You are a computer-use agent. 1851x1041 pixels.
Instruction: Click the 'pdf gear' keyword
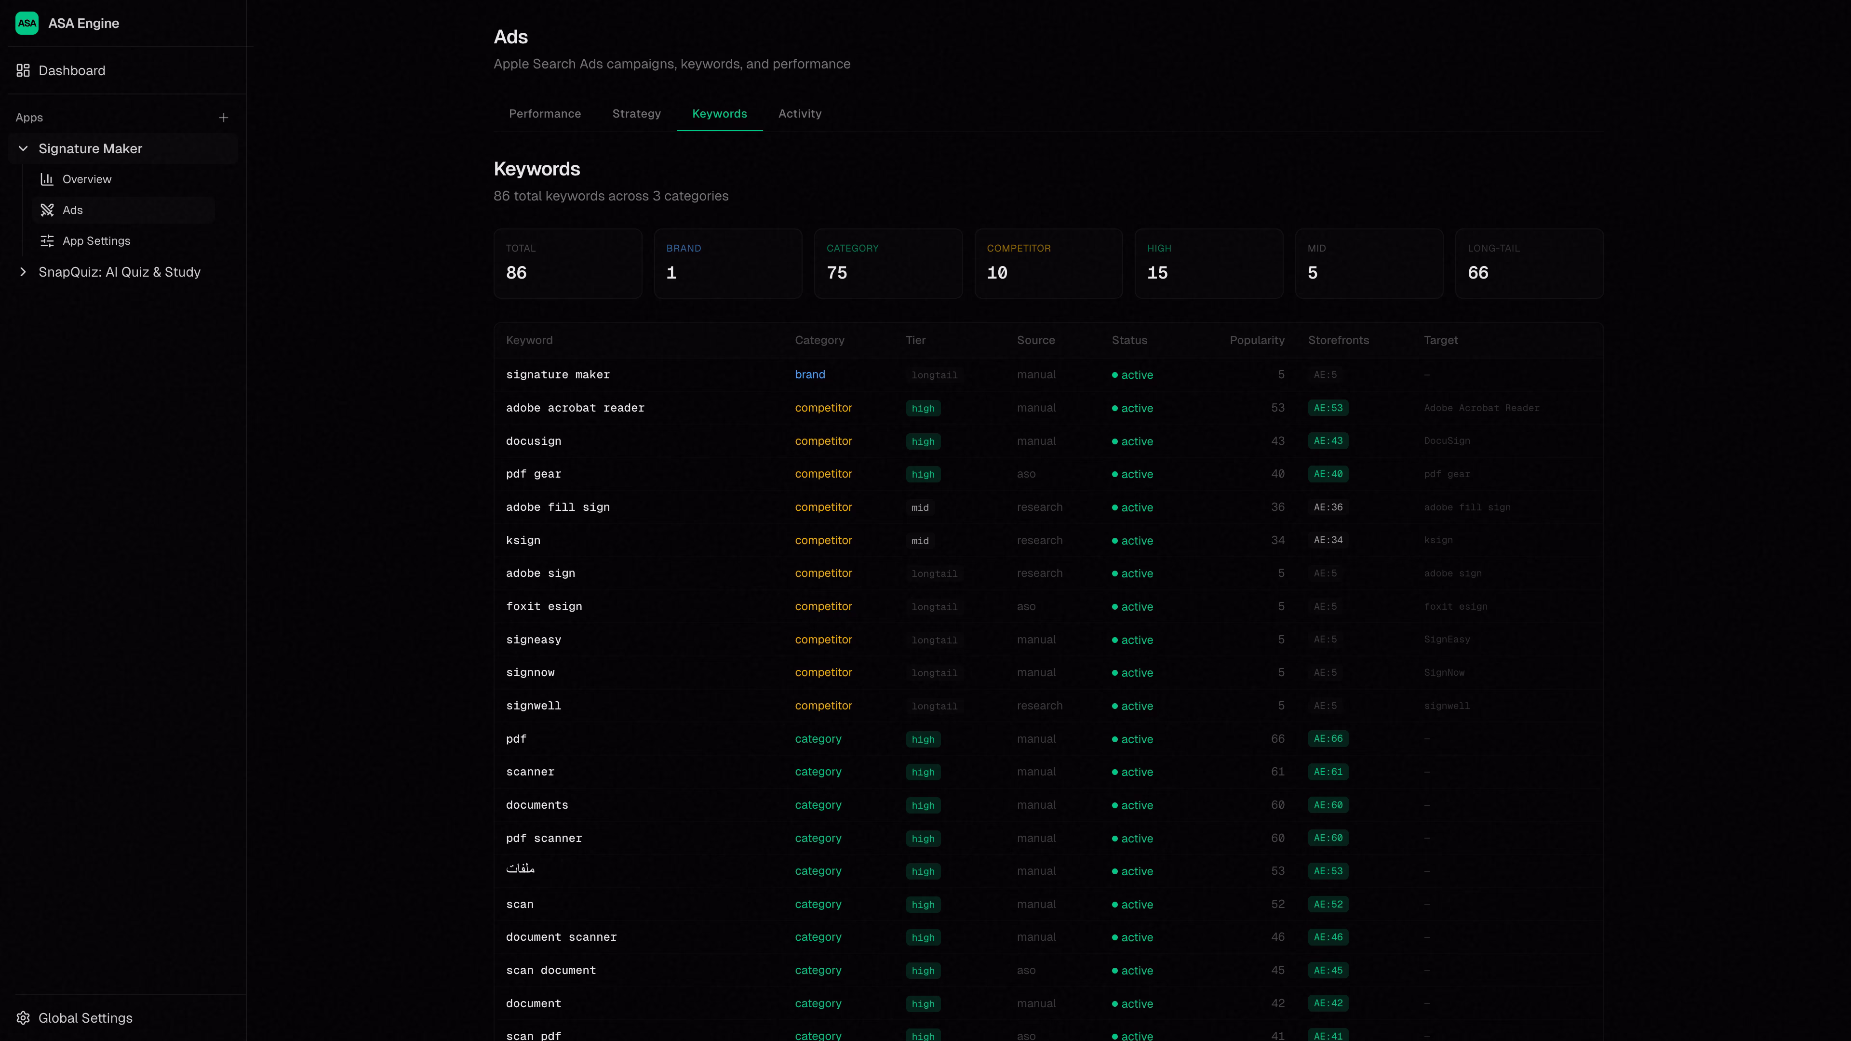[x=533, y=473]
